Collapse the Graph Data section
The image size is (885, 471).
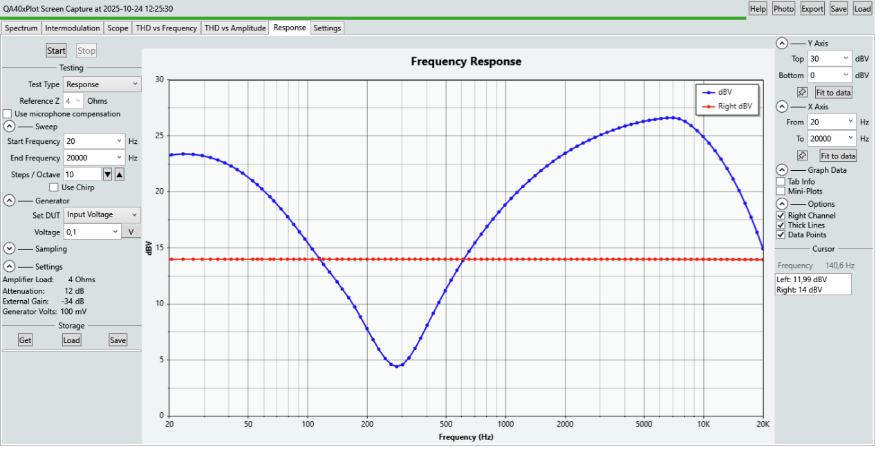pyautogui.click(x=781, y=169)
